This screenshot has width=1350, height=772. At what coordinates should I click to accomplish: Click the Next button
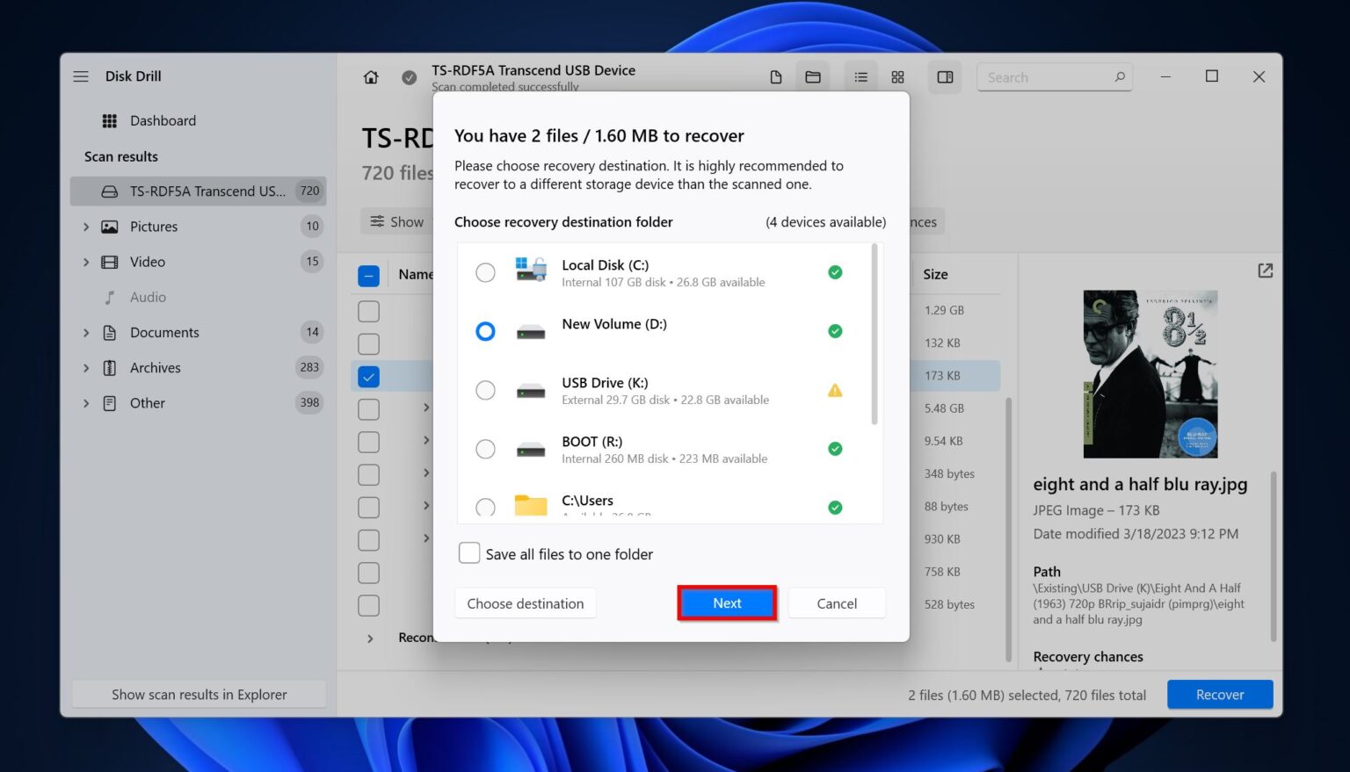click(x=727, y=603)
